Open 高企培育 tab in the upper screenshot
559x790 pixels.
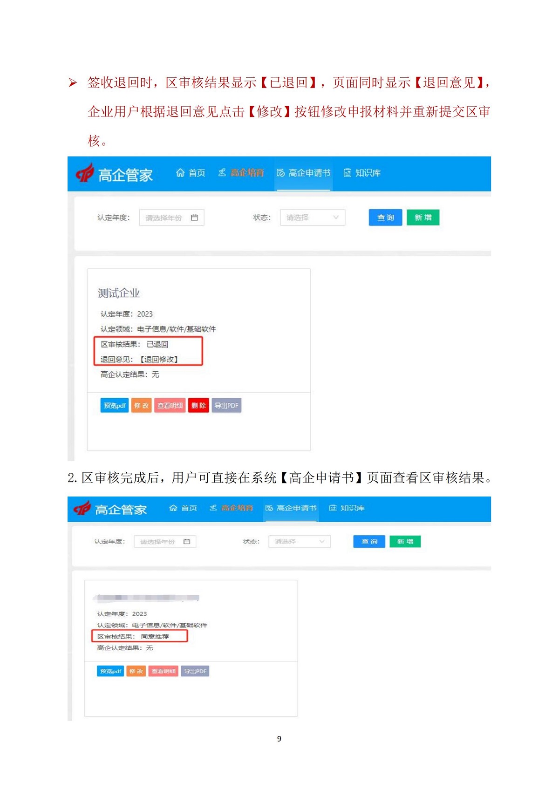pos(241,173)
